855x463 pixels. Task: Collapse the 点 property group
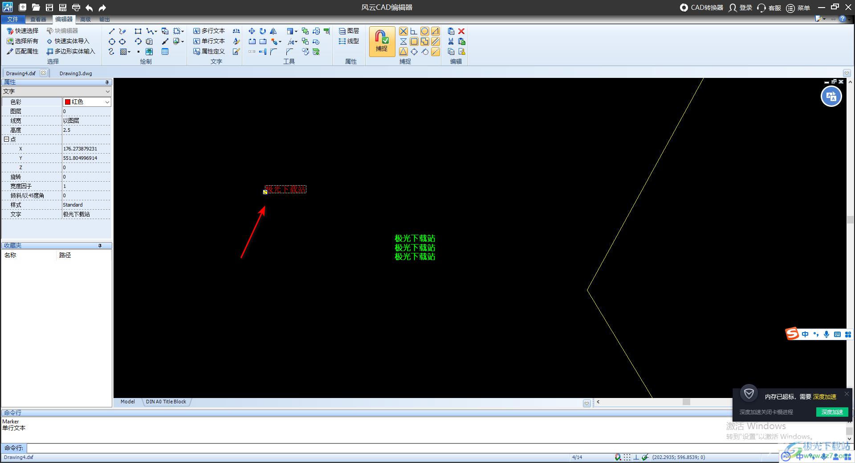(6, 139)
